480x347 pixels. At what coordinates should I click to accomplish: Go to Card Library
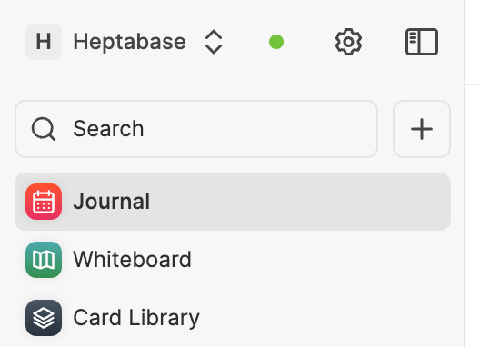click(233, 318)
